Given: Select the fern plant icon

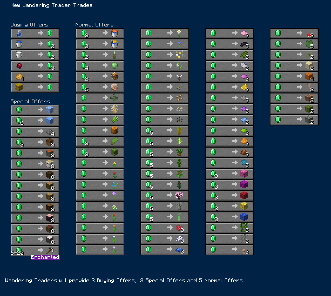Looking at the screenshot, I should 114,98.
